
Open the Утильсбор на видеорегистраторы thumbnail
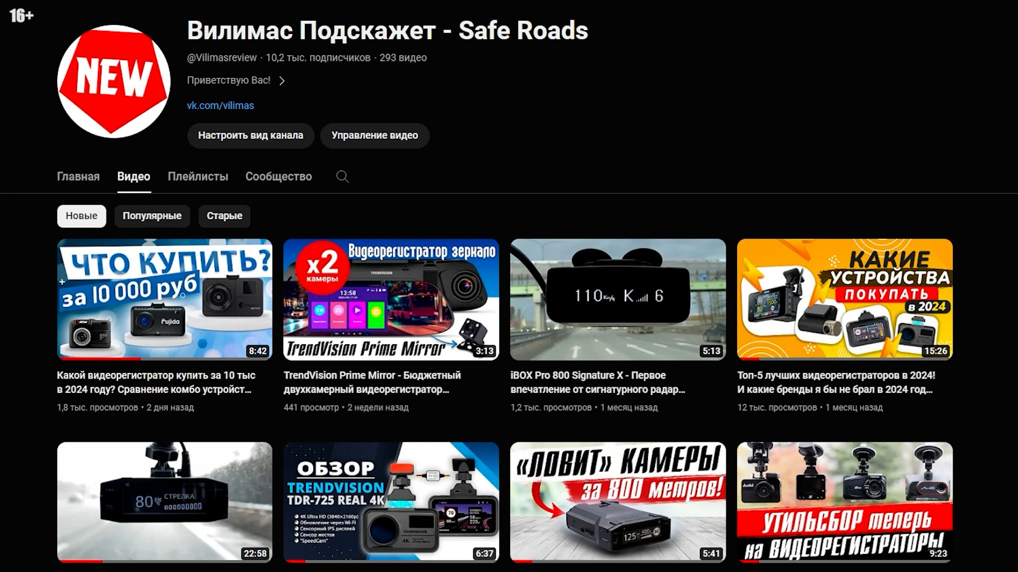click(845, 502)
